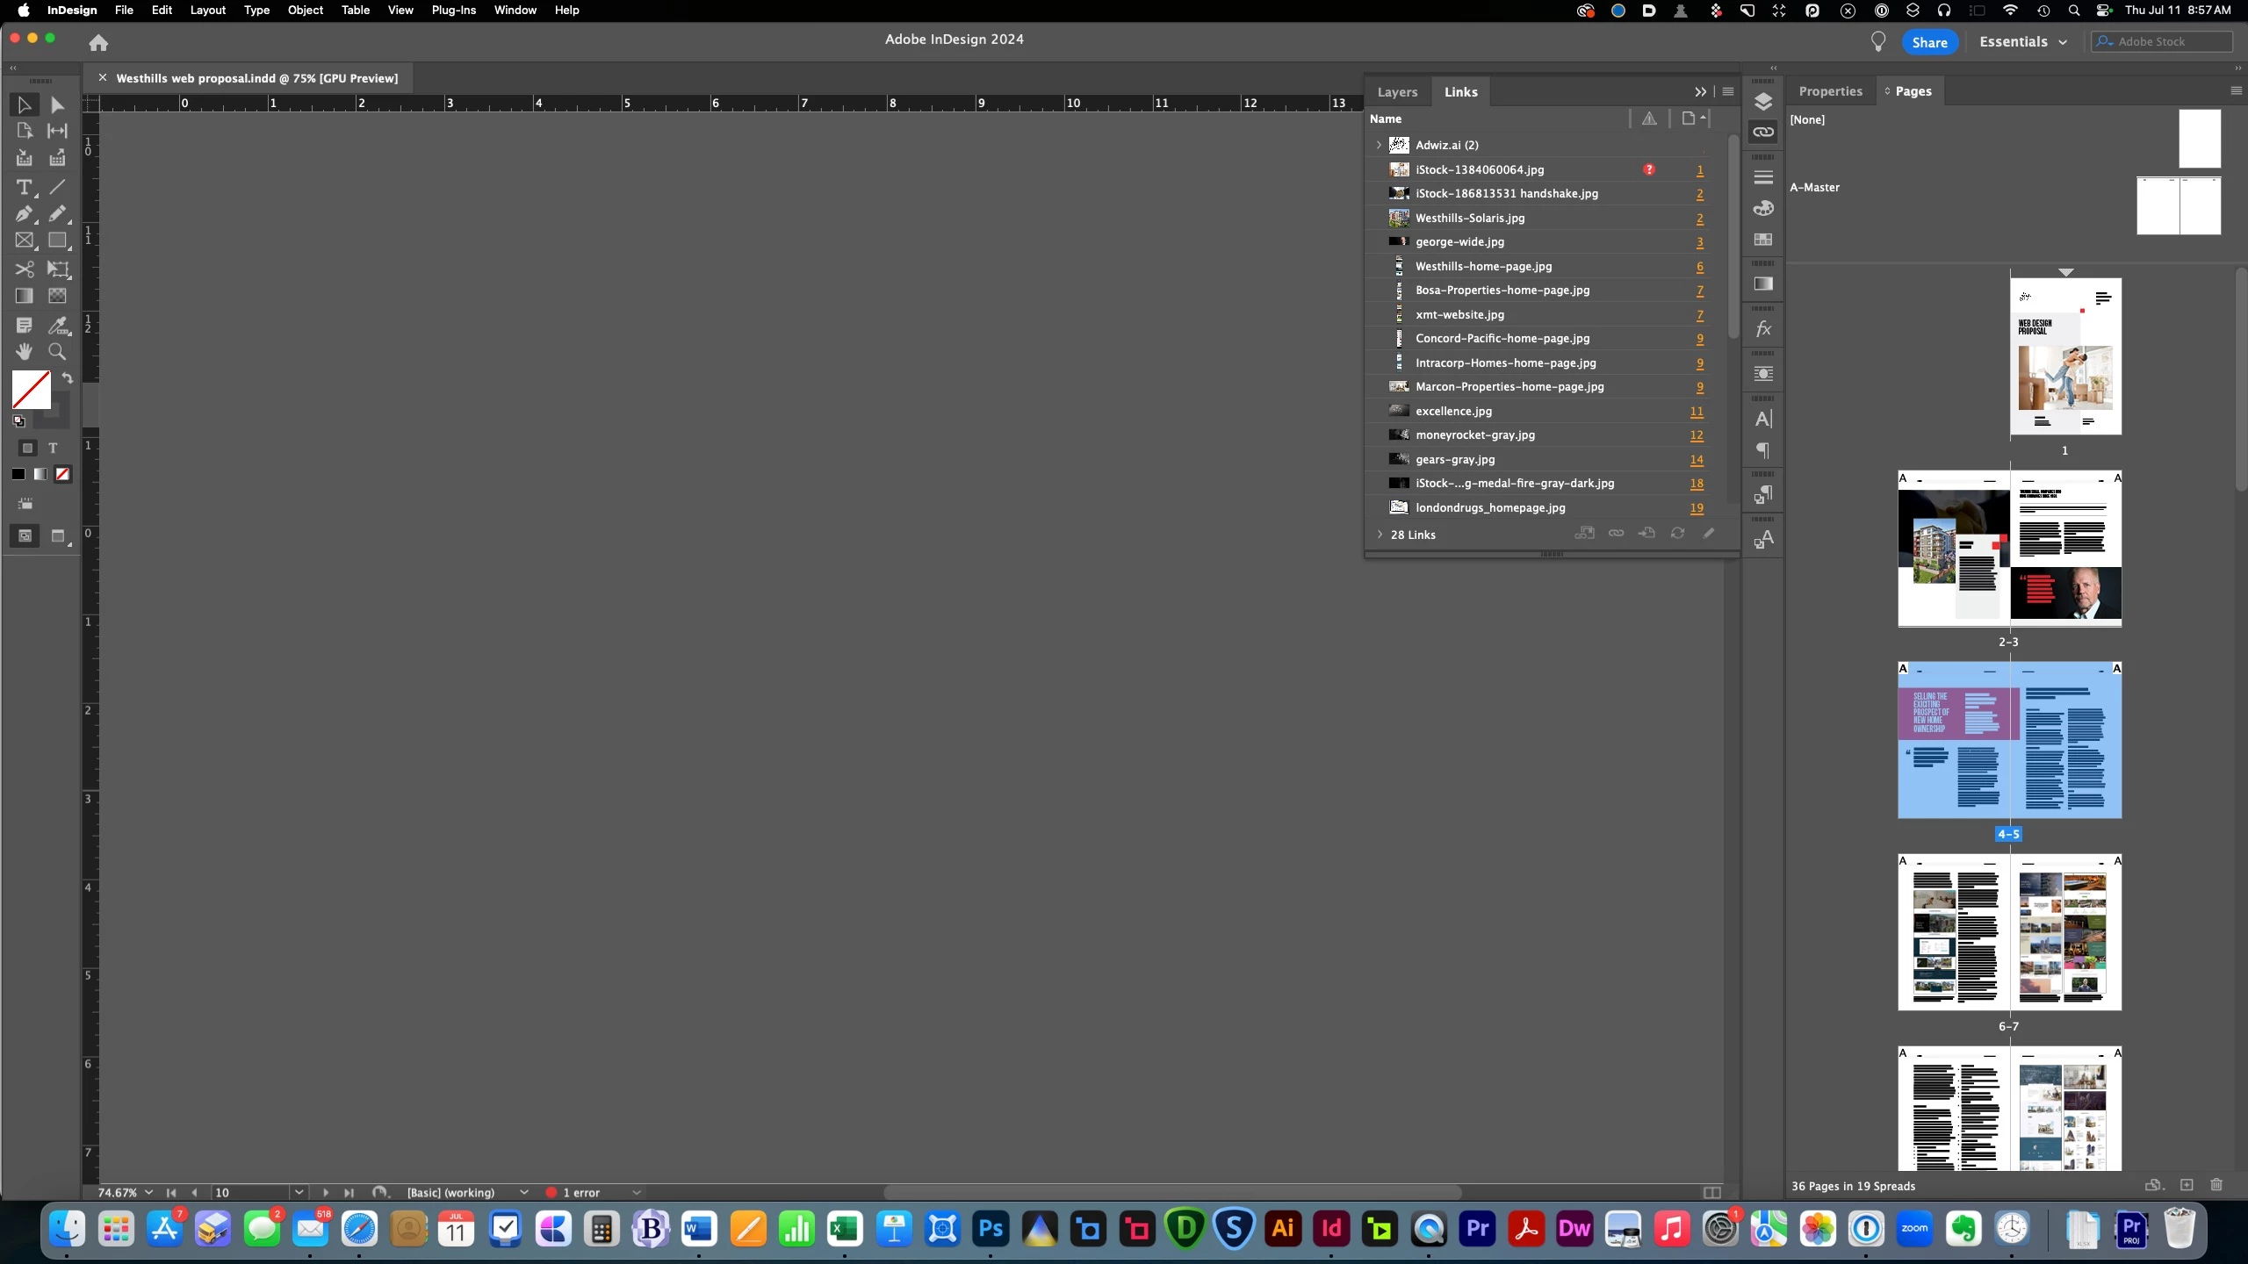Click the Share button
Image resolution: width=2248 pixels, height=1264 pixels.
point(1929,42)
